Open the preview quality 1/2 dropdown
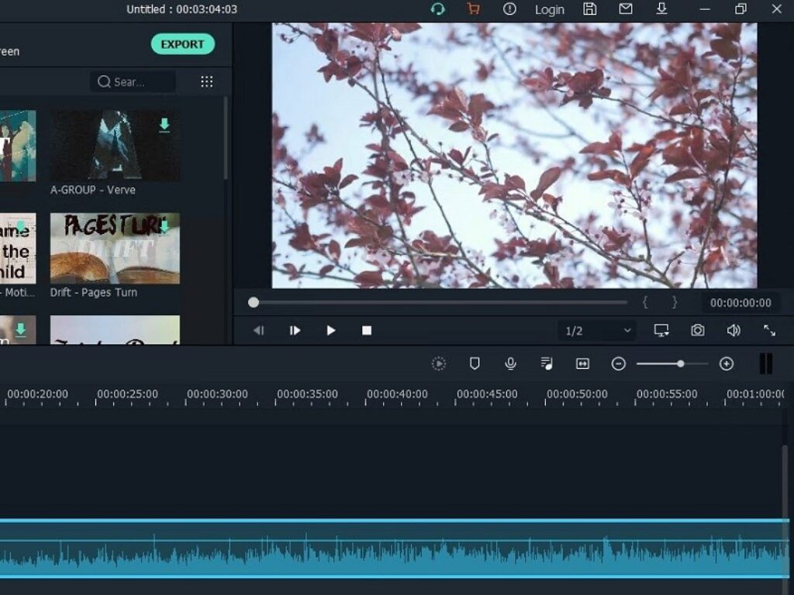 (x=597, y=331)
